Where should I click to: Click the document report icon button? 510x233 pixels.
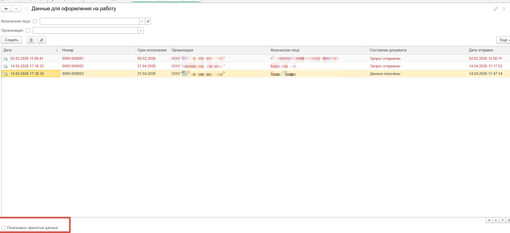(x=31, y=40)
